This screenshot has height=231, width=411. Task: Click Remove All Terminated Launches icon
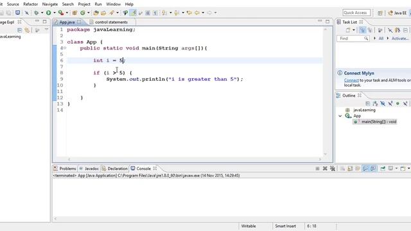pyautogui.click(x=333, y=168)
